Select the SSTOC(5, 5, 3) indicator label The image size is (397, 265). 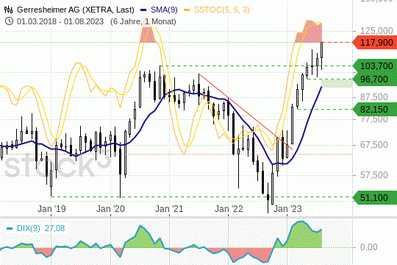click(222, 10)
